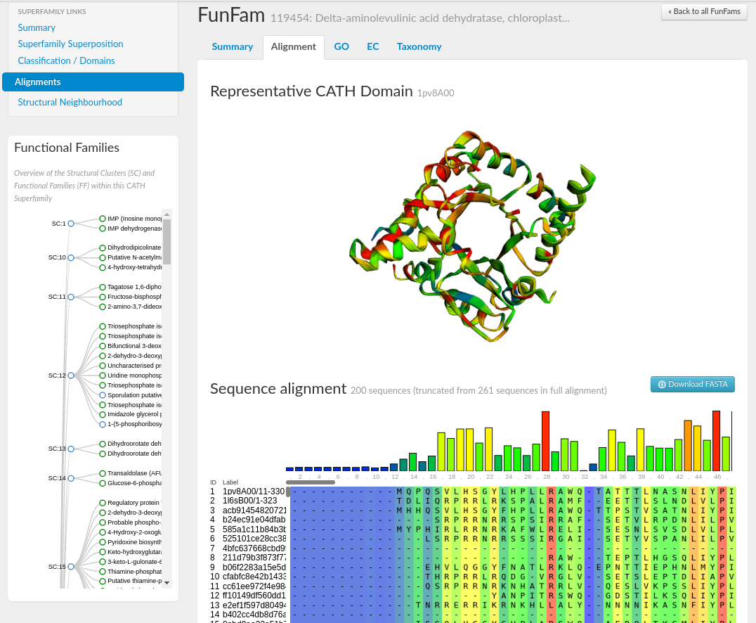The height and width of the screenshot is (623, 756).
Task: Go back to all FunFams
Action: click(x=704, y=12)
